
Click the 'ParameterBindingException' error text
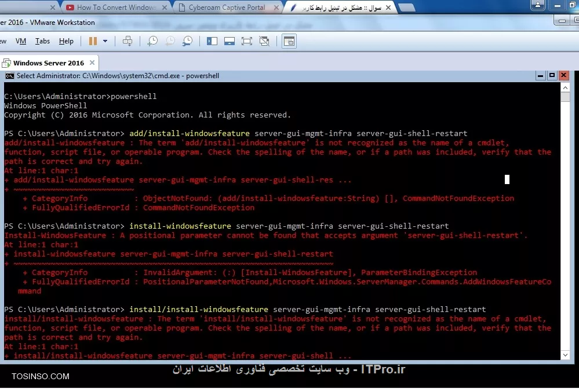coord(418,273)
